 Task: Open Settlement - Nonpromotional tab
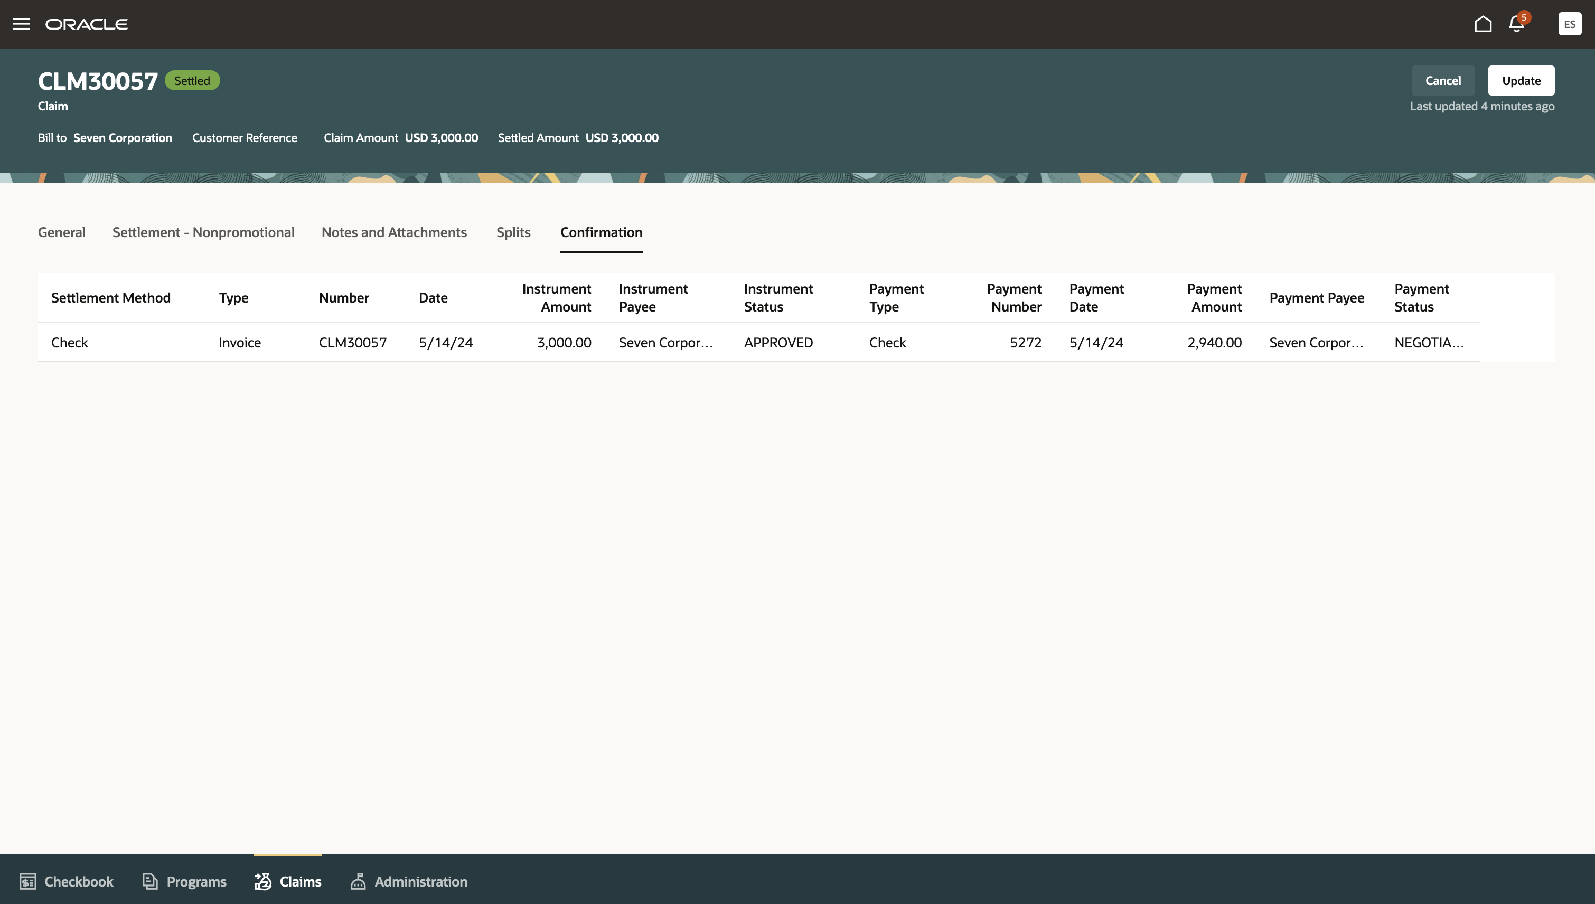coord(203,232)
